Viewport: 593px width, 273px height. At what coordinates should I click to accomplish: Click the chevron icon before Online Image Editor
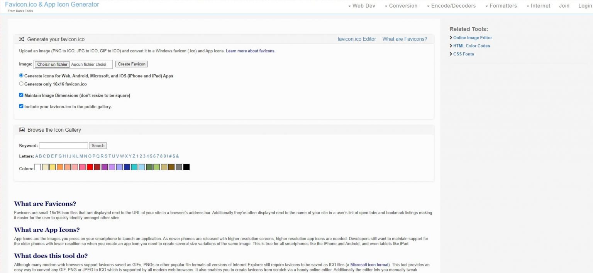(x=451, y=38)
